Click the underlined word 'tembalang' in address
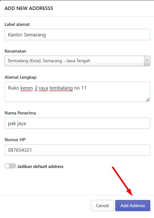The height and width of the screenshot is (218, 154). 61,88
